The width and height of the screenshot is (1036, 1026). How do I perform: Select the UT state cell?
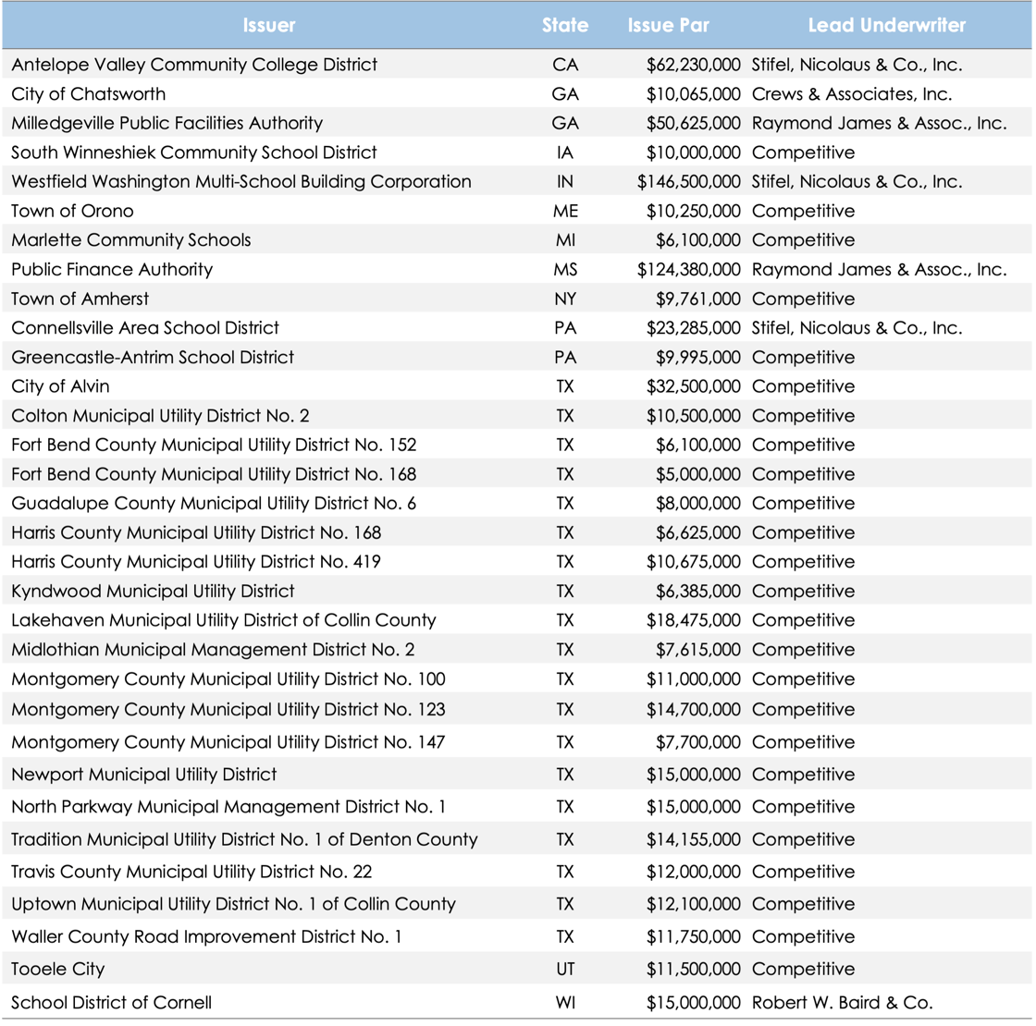565,970
